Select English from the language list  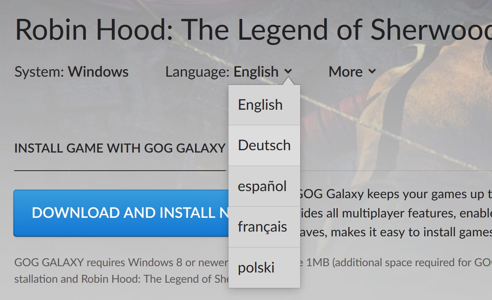264,105
